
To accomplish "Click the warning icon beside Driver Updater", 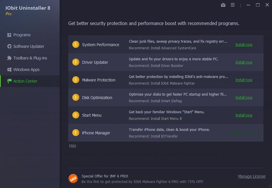I will point(76,62).
